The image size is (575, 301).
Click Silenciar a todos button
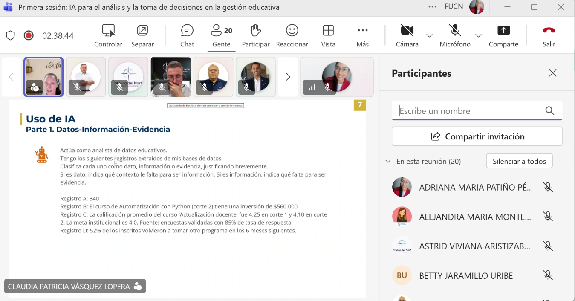(x=519, y=161)
